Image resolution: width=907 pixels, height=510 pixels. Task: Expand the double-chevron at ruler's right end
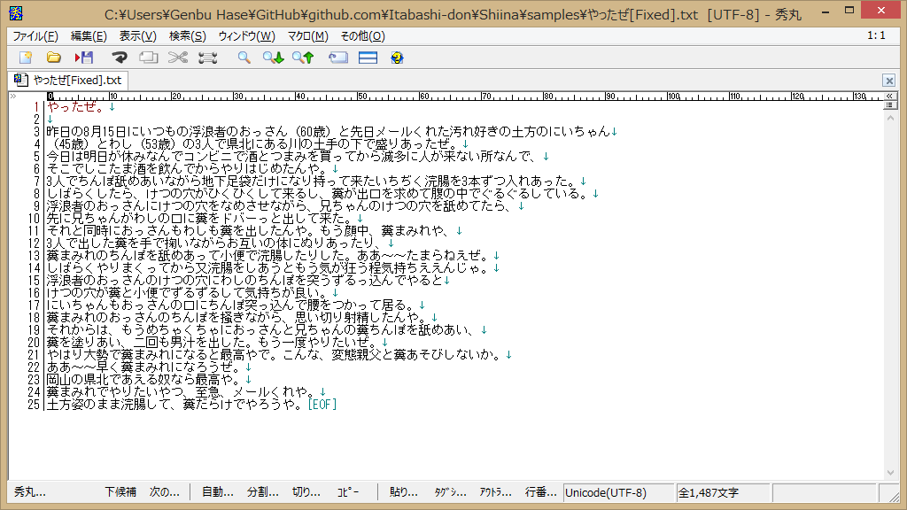click(x=891, y=95)
